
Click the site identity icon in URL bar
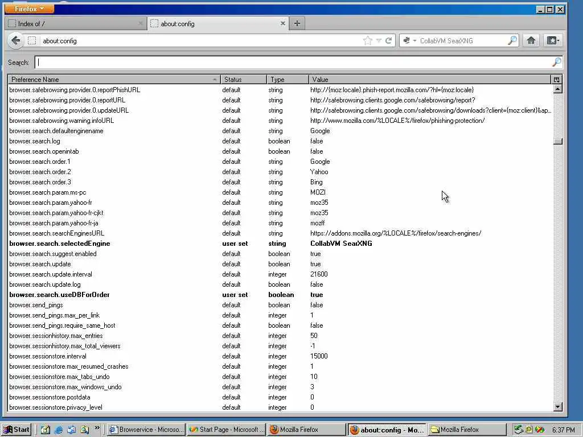pyautogui.click(x=32, y=41)
